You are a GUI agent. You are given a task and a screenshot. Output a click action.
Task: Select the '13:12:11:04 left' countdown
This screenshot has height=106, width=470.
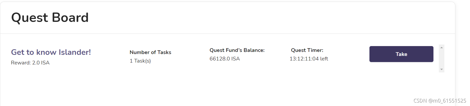(309, 59)
